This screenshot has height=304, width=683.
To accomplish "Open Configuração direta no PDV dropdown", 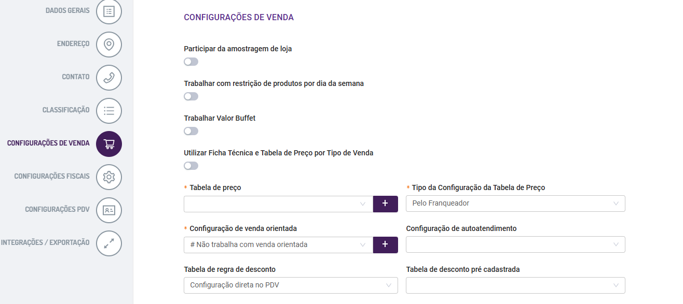I will point(291,285).
